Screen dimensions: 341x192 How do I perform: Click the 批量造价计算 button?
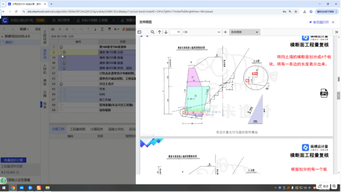14,160
